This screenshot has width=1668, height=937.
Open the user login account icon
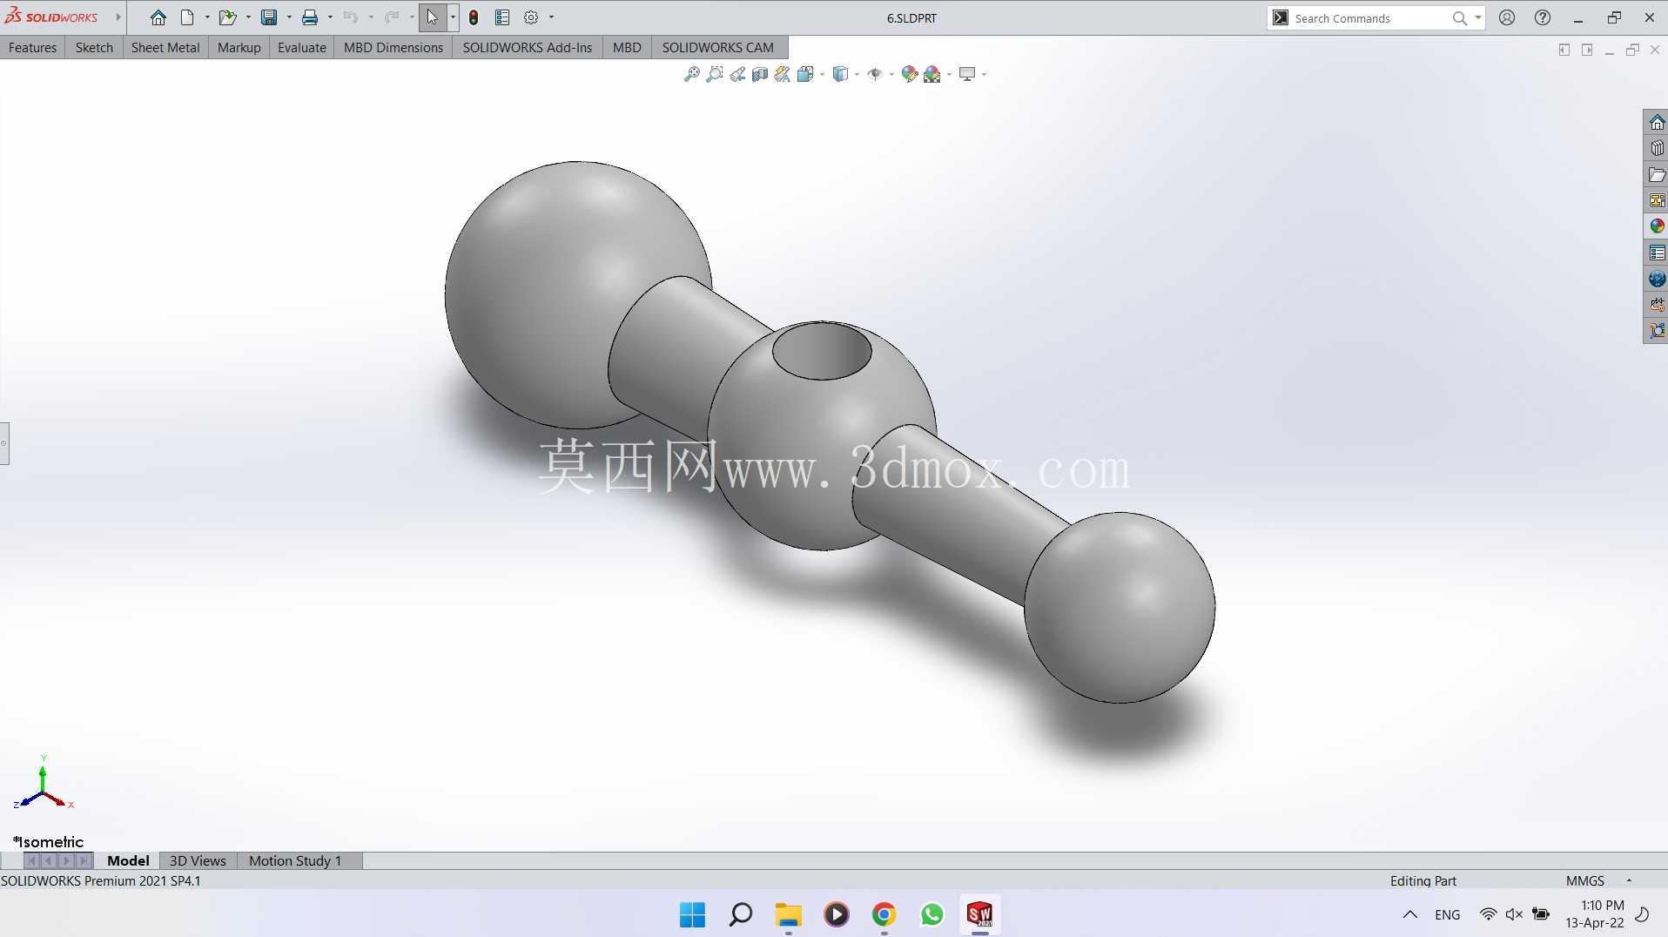[1507, 17]
